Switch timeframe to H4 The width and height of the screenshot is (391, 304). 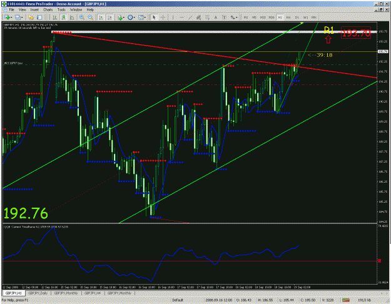[x=288, y=18]
